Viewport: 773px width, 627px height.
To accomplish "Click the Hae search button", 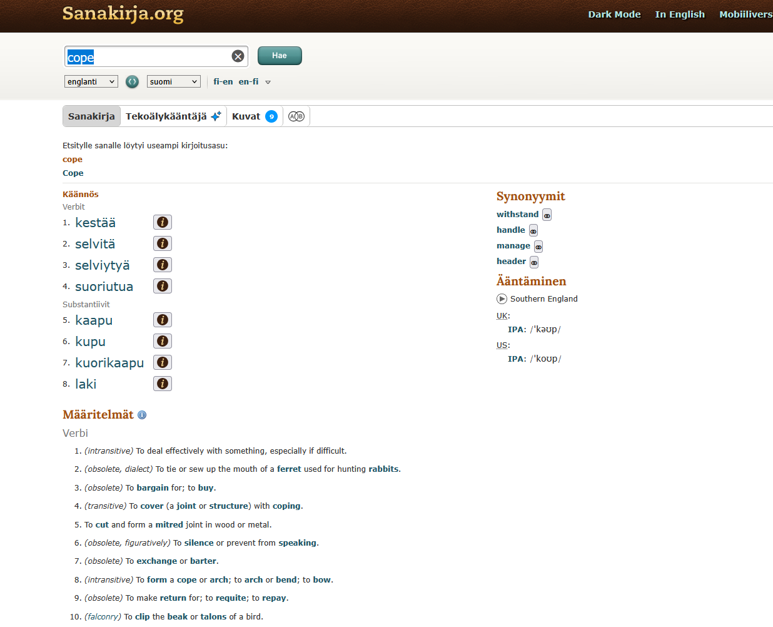I will 280,56.
